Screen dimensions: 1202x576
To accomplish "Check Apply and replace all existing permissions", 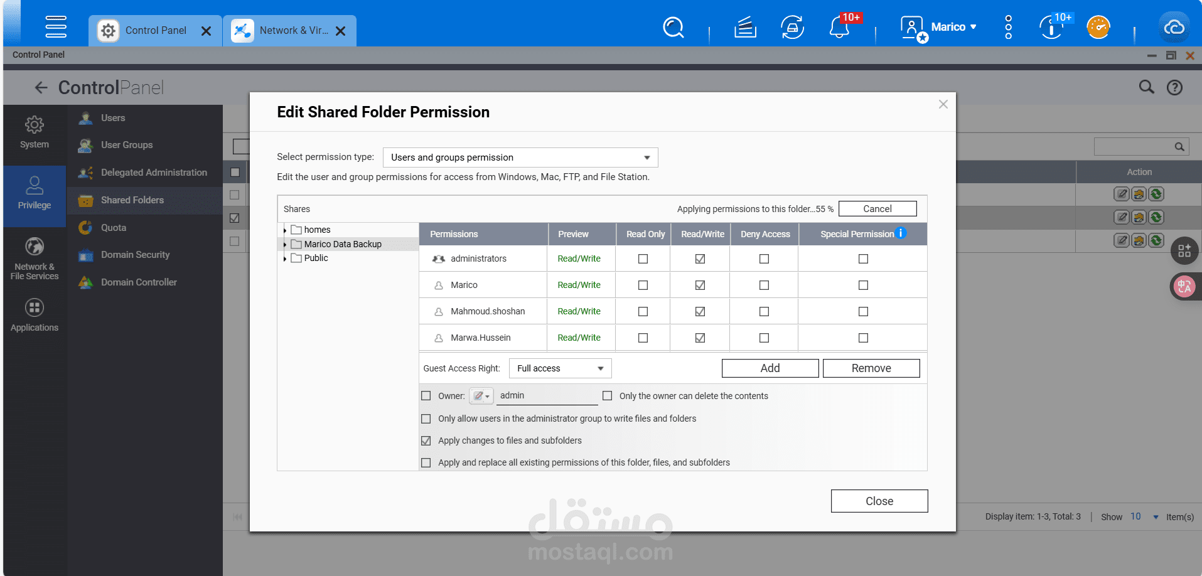I will 426,462.
